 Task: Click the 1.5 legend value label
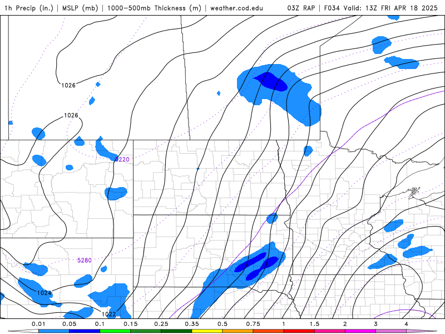314,324
